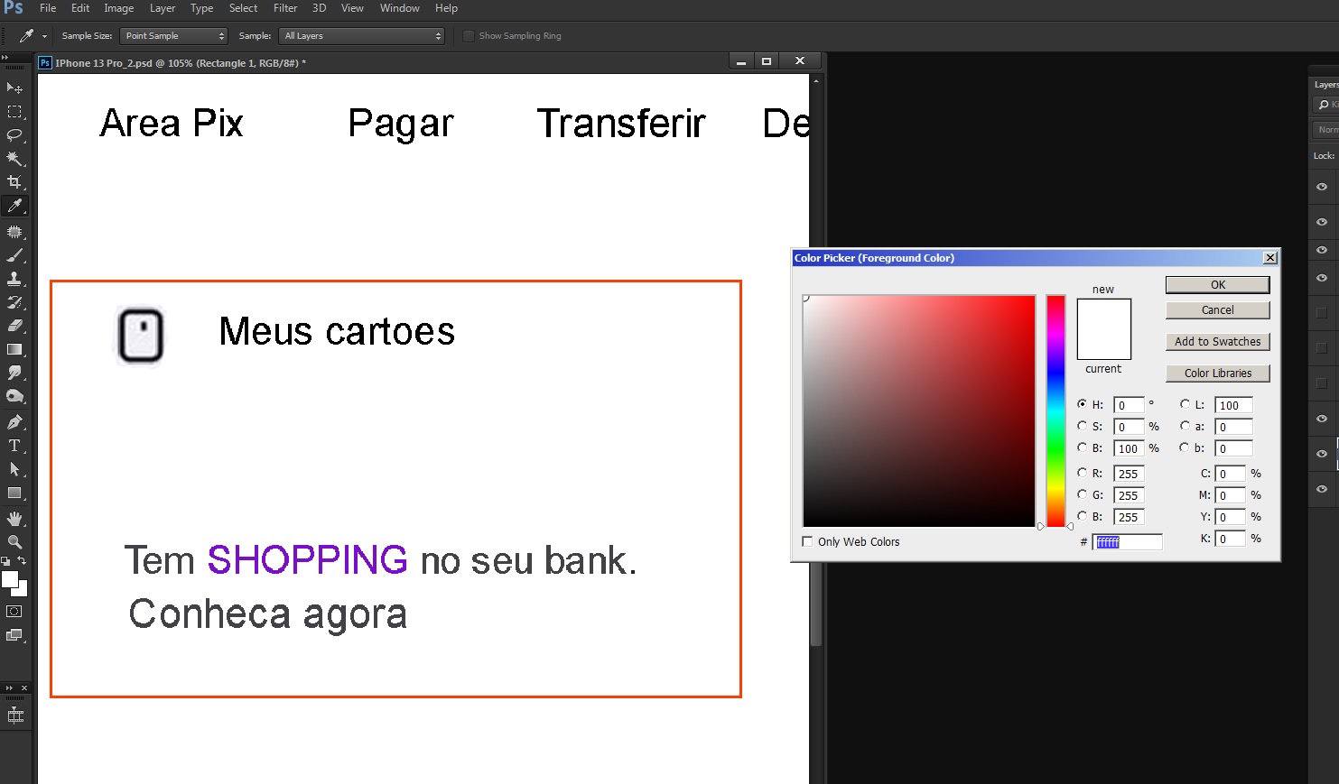Select the Clone Stamp tool
Screen dimensions: 1339x784
[14, 279]
